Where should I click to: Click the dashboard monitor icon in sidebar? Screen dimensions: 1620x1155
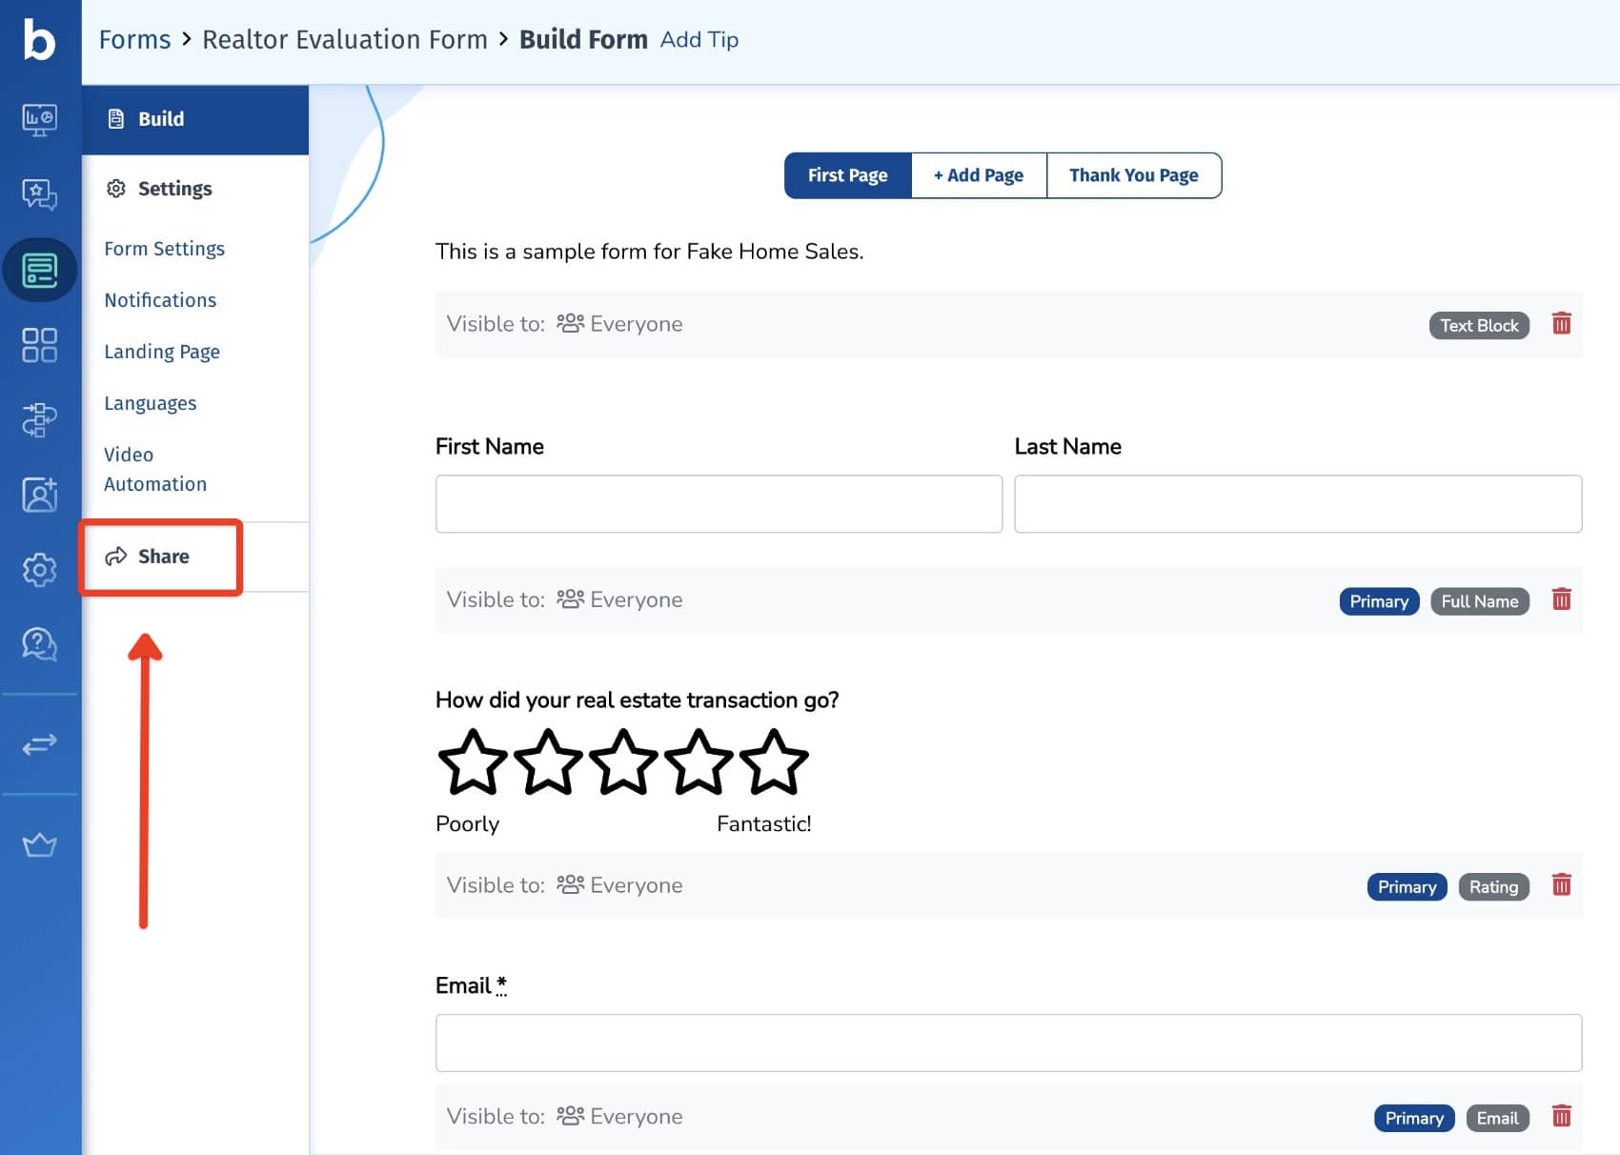39,119
